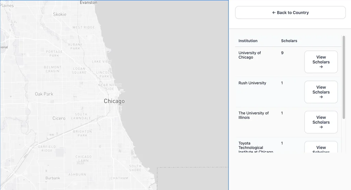Select the Scholars column header

tap(289, 41)
